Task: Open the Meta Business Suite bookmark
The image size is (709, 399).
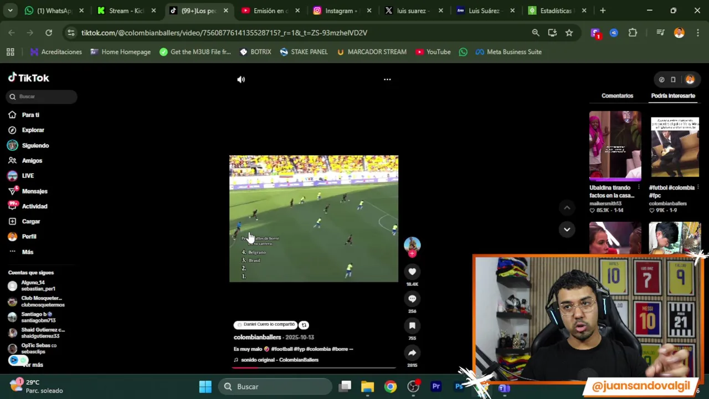Action: tap(508, 52)
